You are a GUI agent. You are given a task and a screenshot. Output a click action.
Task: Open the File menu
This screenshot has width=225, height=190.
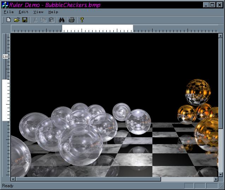[9, 12]
